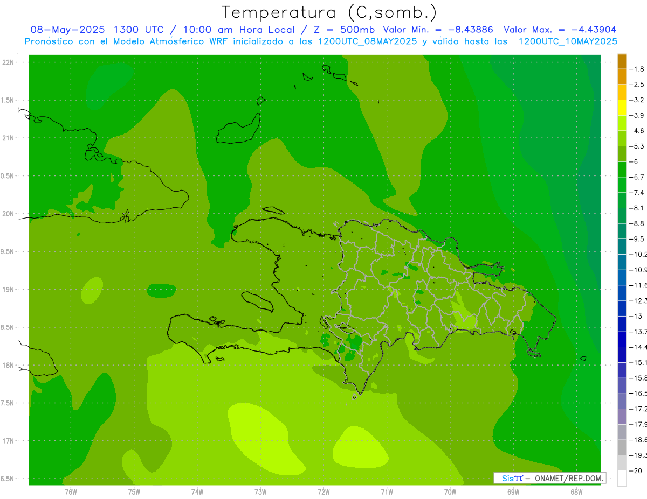The height and width of the screenshot is (499, 647).
Task: Select the olive green swatch between -6 and -5.3
Action: click(x=622, y=154)
